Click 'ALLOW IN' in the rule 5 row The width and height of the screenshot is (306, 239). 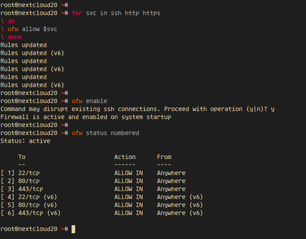(x=129, y=205)
